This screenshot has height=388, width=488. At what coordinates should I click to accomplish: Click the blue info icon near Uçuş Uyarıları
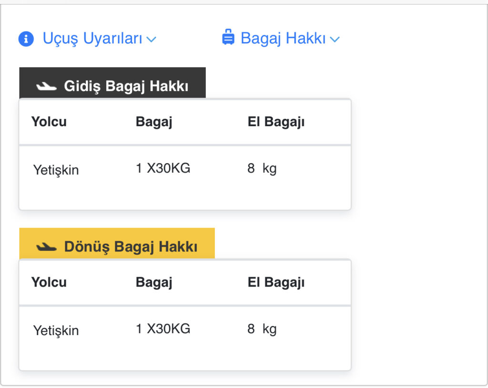(26, 39)
